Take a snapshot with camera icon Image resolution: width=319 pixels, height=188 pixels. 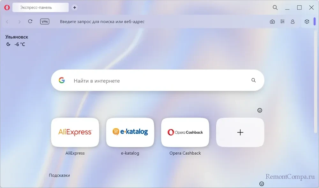(x=272, y=22)
